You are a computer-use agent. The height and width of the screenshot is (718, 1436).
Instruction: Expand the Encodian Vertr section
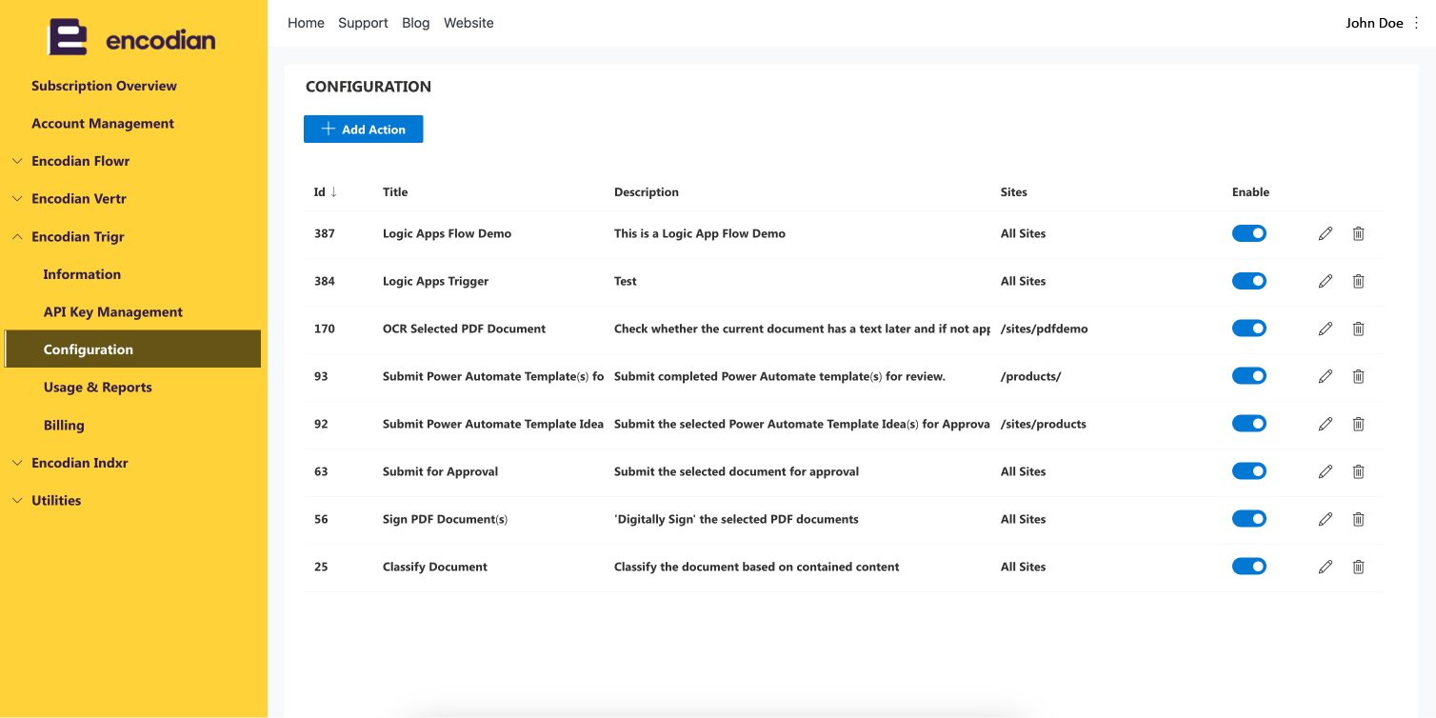(17, 199)
